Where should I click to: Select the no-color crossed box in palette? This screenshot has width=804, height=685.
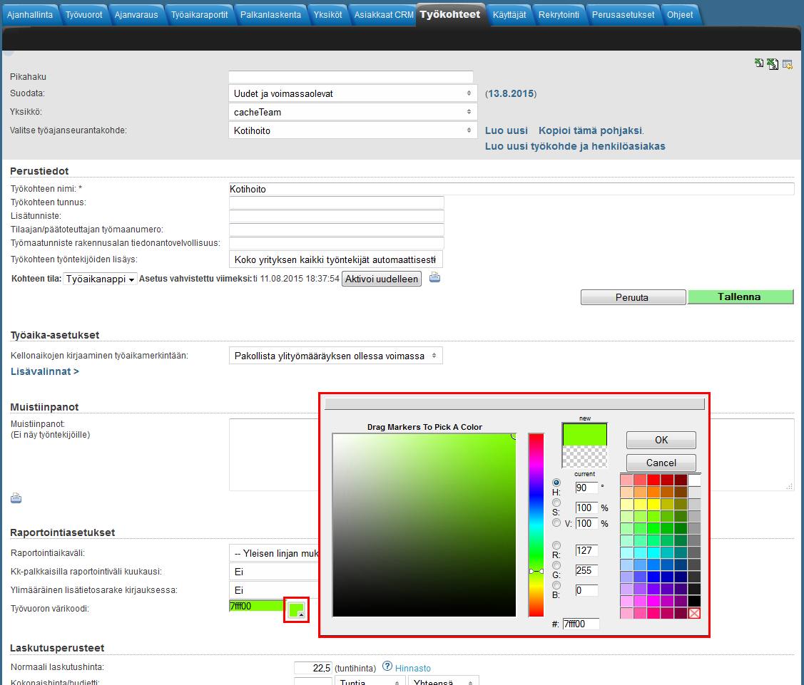pos(694,613)
